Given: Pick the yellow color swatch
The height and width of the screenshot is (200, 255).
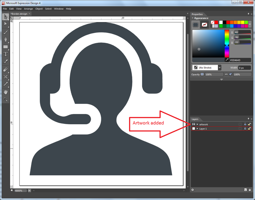Looking at the screenshot, I should click(x=242, y=22).
